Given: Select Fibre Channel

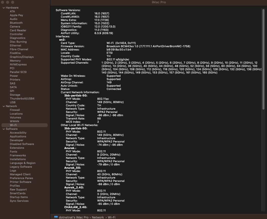Looking at the screenshot, I should click(x=19, y=49).
